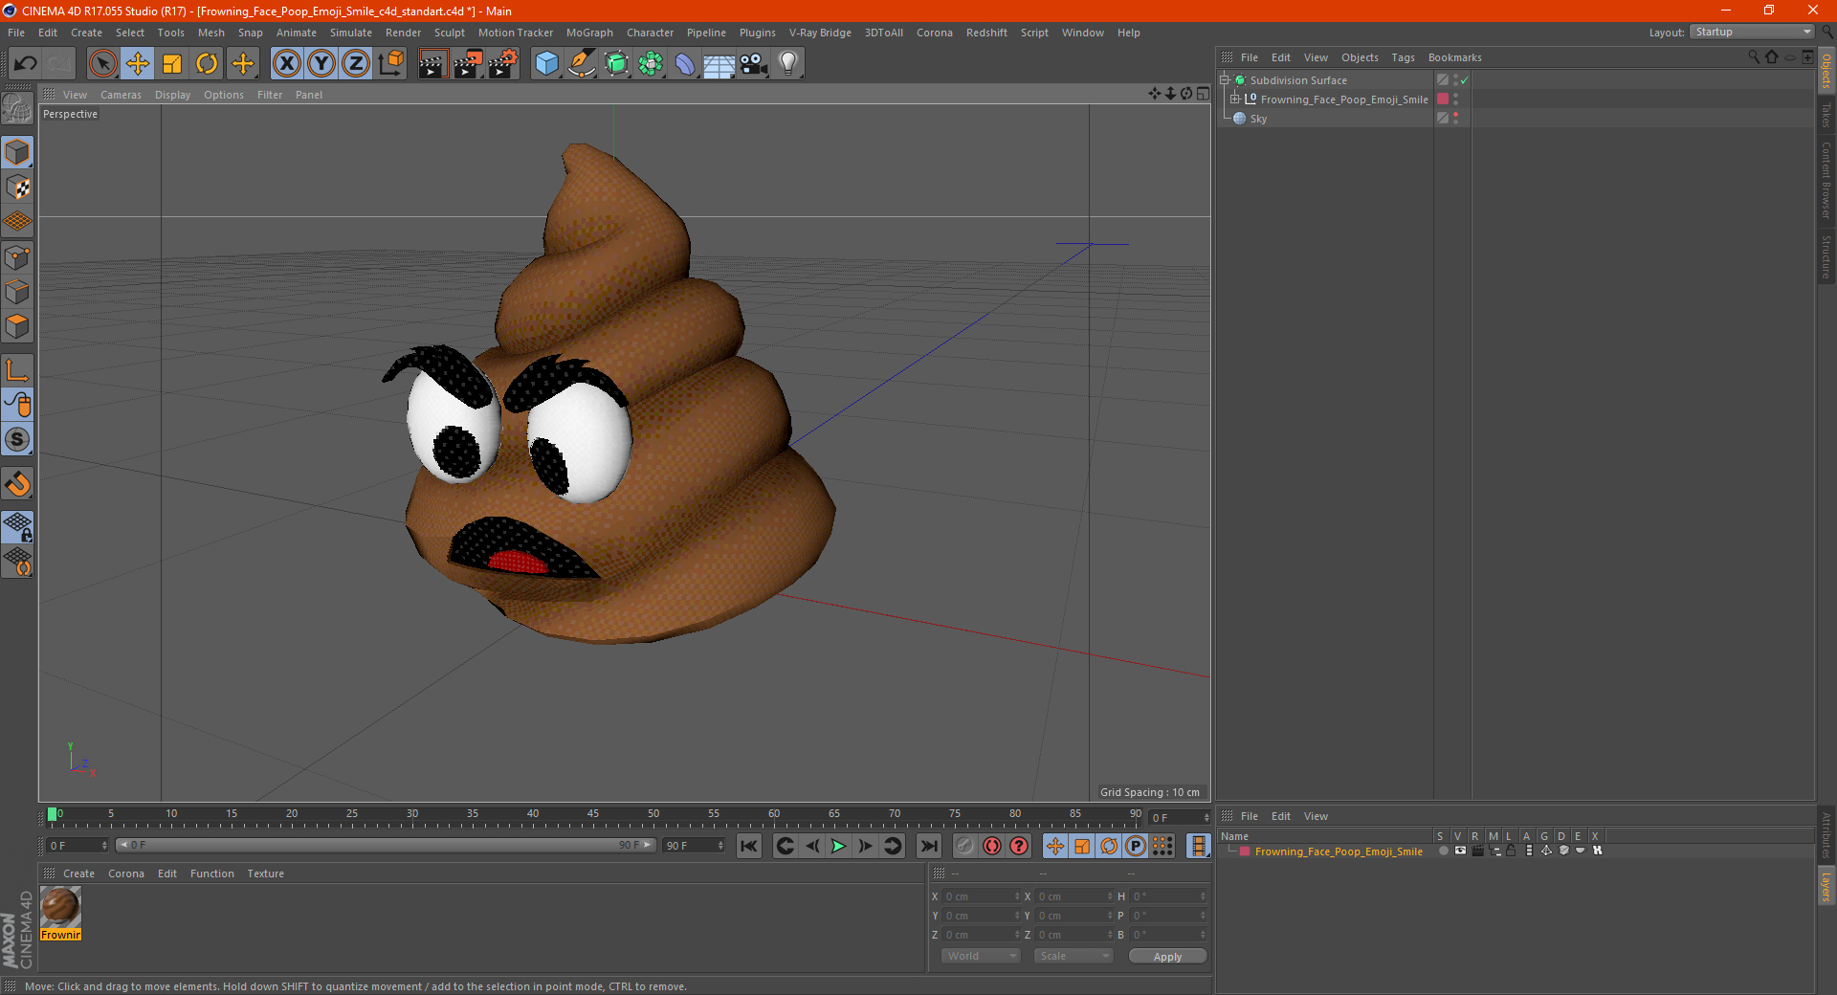Viewport: 1837px width, 995px height.
Task: Collapse the Subdivision Surface tree node
Action: 1224,80
